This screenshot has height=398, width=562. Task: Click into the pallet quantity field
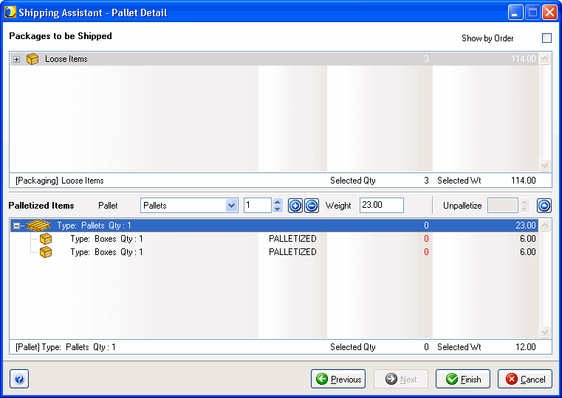257,205
